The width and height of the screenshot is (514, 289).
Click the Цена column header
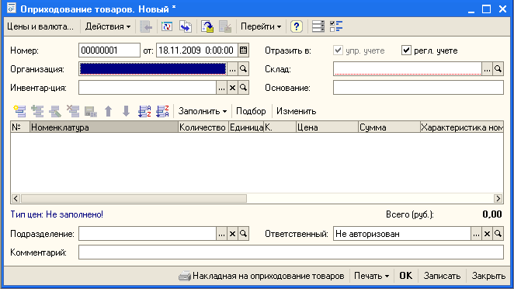pyautogui.click(x=327, y=127)
